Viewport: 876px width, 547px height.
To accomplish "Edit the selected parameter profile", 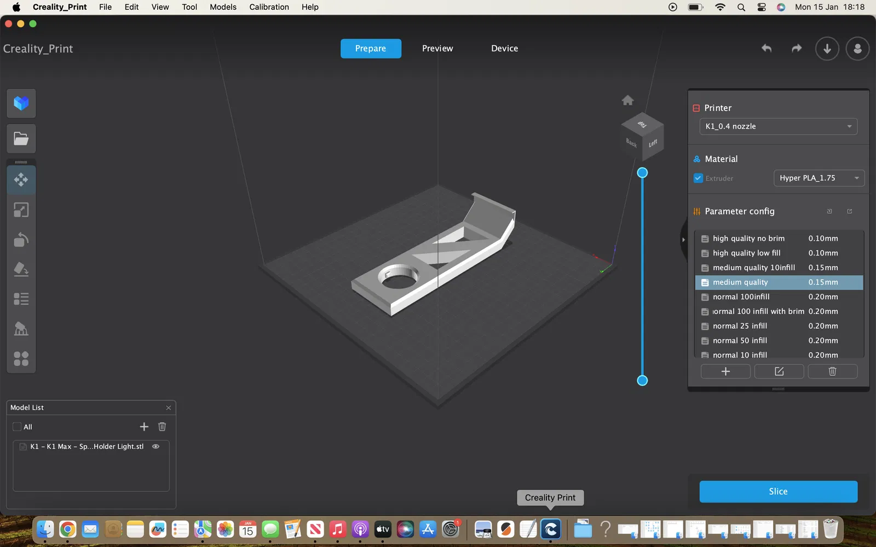I will pos(779,371).
